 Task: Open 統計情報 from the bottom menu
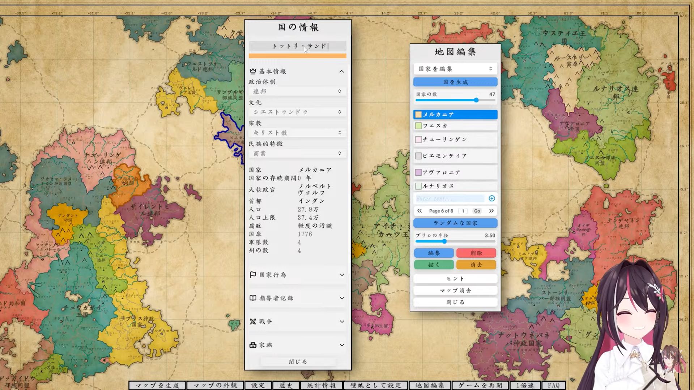321,385
